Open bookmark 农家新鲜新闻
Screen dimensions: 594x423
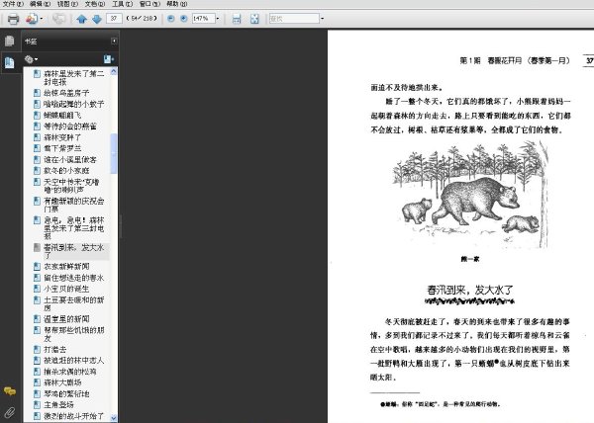click(66, 267)
